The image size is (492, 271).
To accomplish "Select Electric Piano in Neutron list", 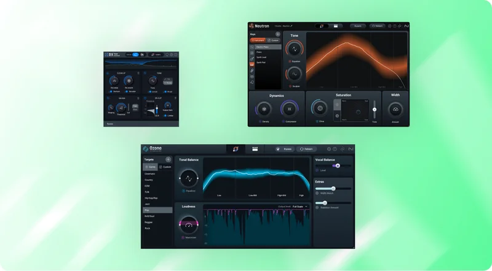I will tap(268, 47).
